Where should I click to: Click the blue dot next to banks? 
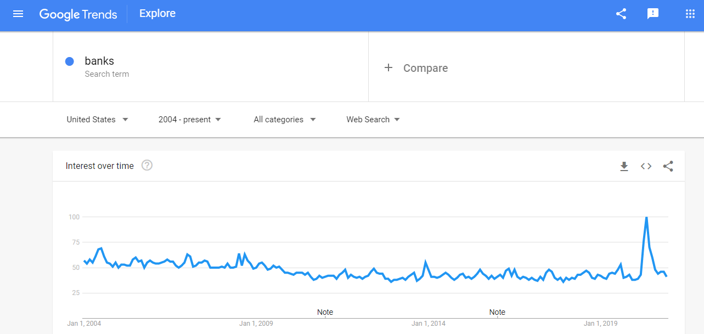point(70,61)
